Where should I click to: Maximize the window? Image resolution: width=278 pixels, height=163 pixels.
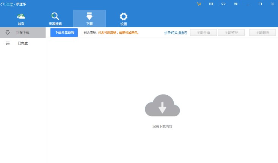260,4
